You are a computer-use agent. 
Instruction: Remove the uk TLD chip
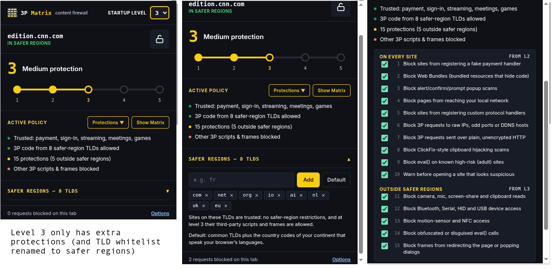click(203, 206)
